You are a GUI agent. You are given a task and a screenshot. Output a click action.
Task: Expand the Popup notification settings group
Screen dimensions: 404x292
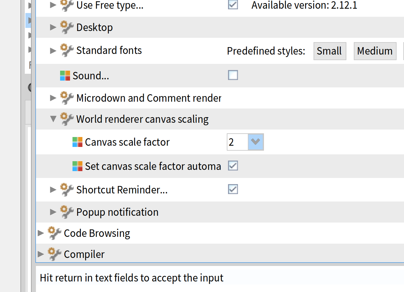click(x=53, y=212)
